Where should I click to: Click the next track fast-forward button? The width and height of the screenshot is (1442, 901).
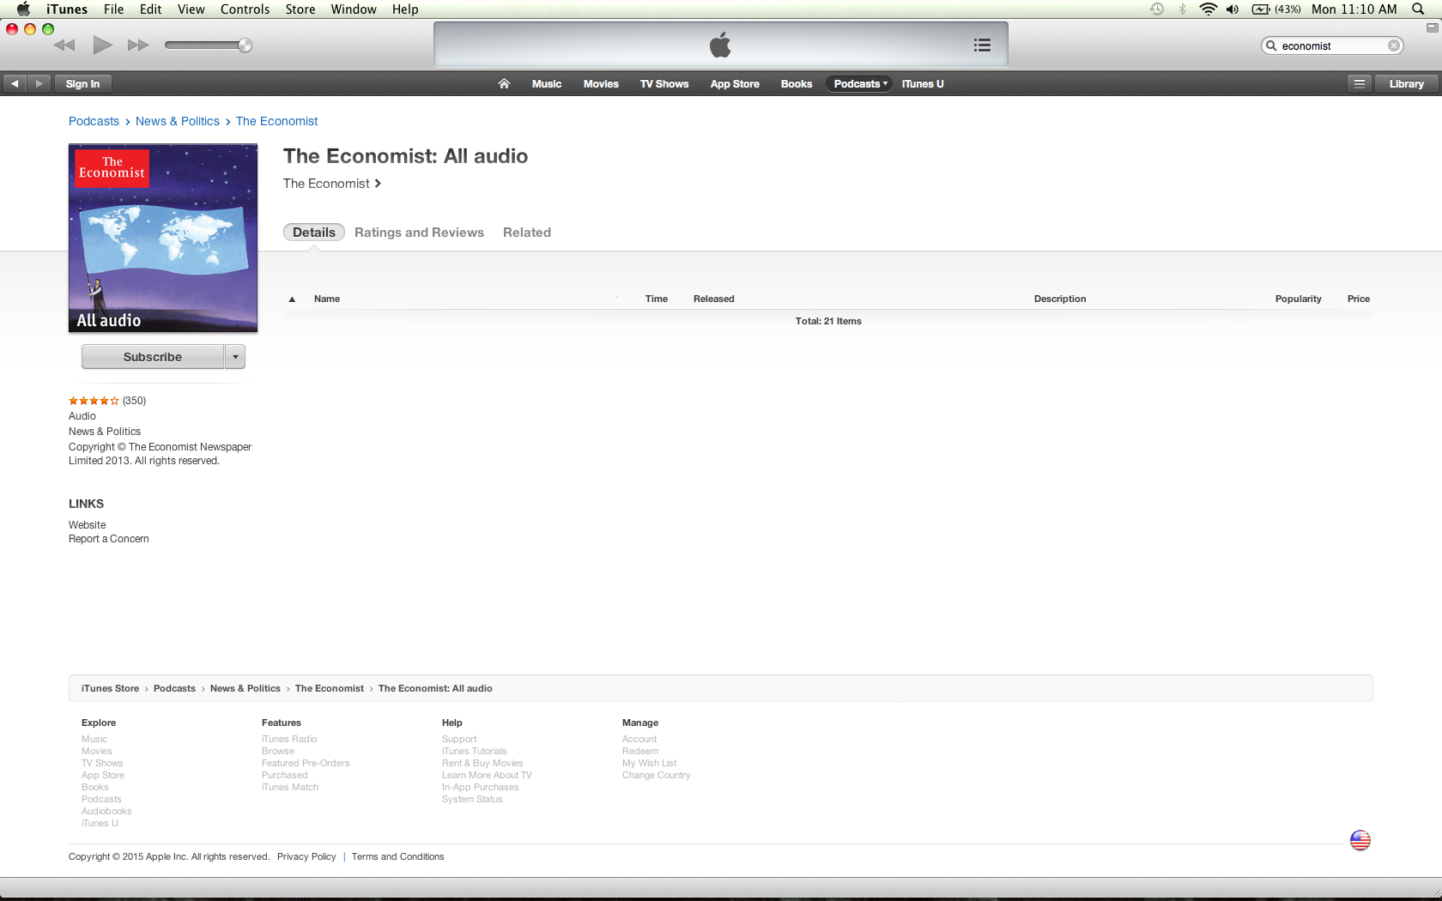click(x=138, y=45)
